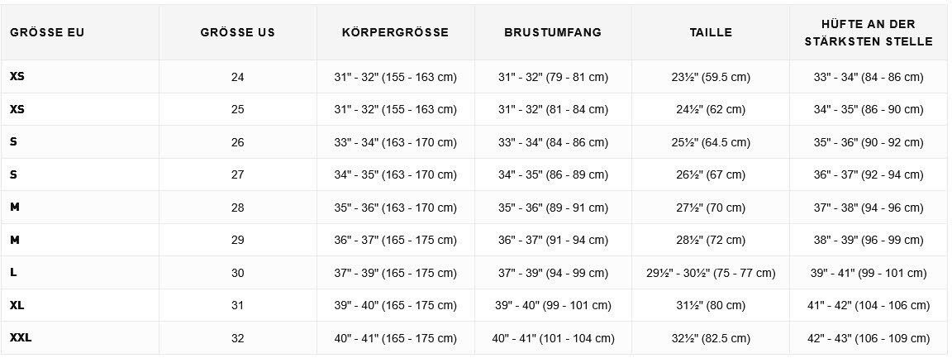This screenshot has width=952, height=358.
Task: Select the XS row with US size 24
Action: tap(476, 77)
